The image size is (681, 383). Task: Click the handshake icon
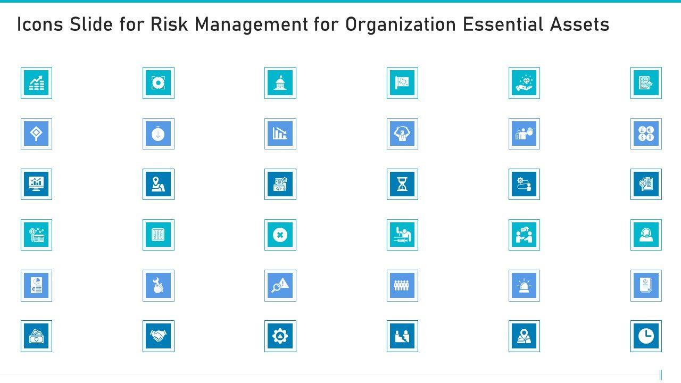(x=158, y=336)
